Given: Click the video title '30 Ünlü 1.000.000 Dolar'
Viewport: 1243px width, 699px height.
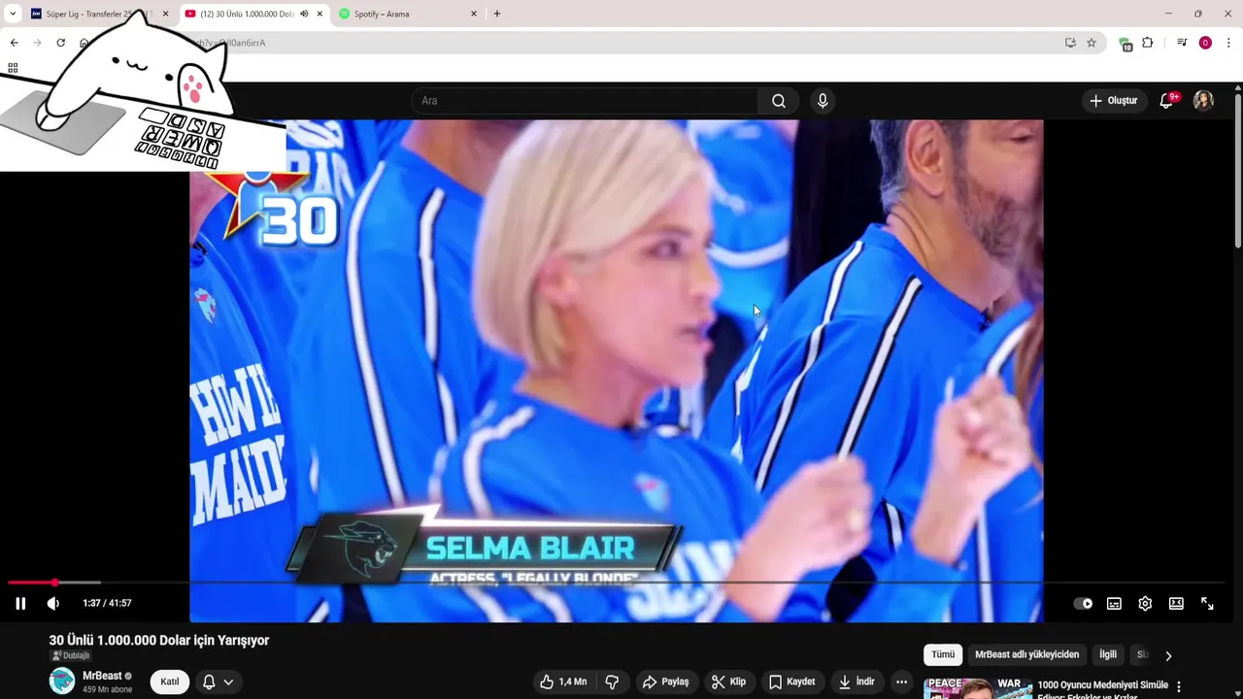Looking at the screenshot, I should [159, 641].
